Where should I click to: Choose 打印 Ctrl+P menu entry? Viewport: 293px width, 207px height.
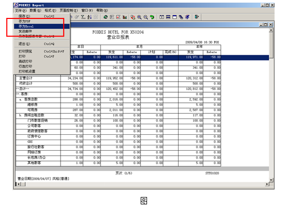pos(42,56)
